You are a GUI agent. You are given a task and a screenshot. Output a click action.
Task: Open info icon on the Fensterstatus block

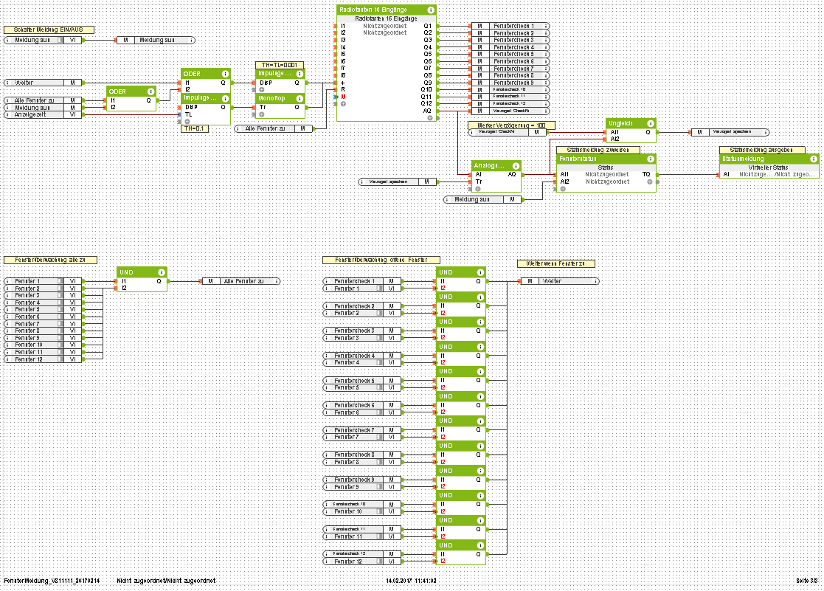[650, 159]
